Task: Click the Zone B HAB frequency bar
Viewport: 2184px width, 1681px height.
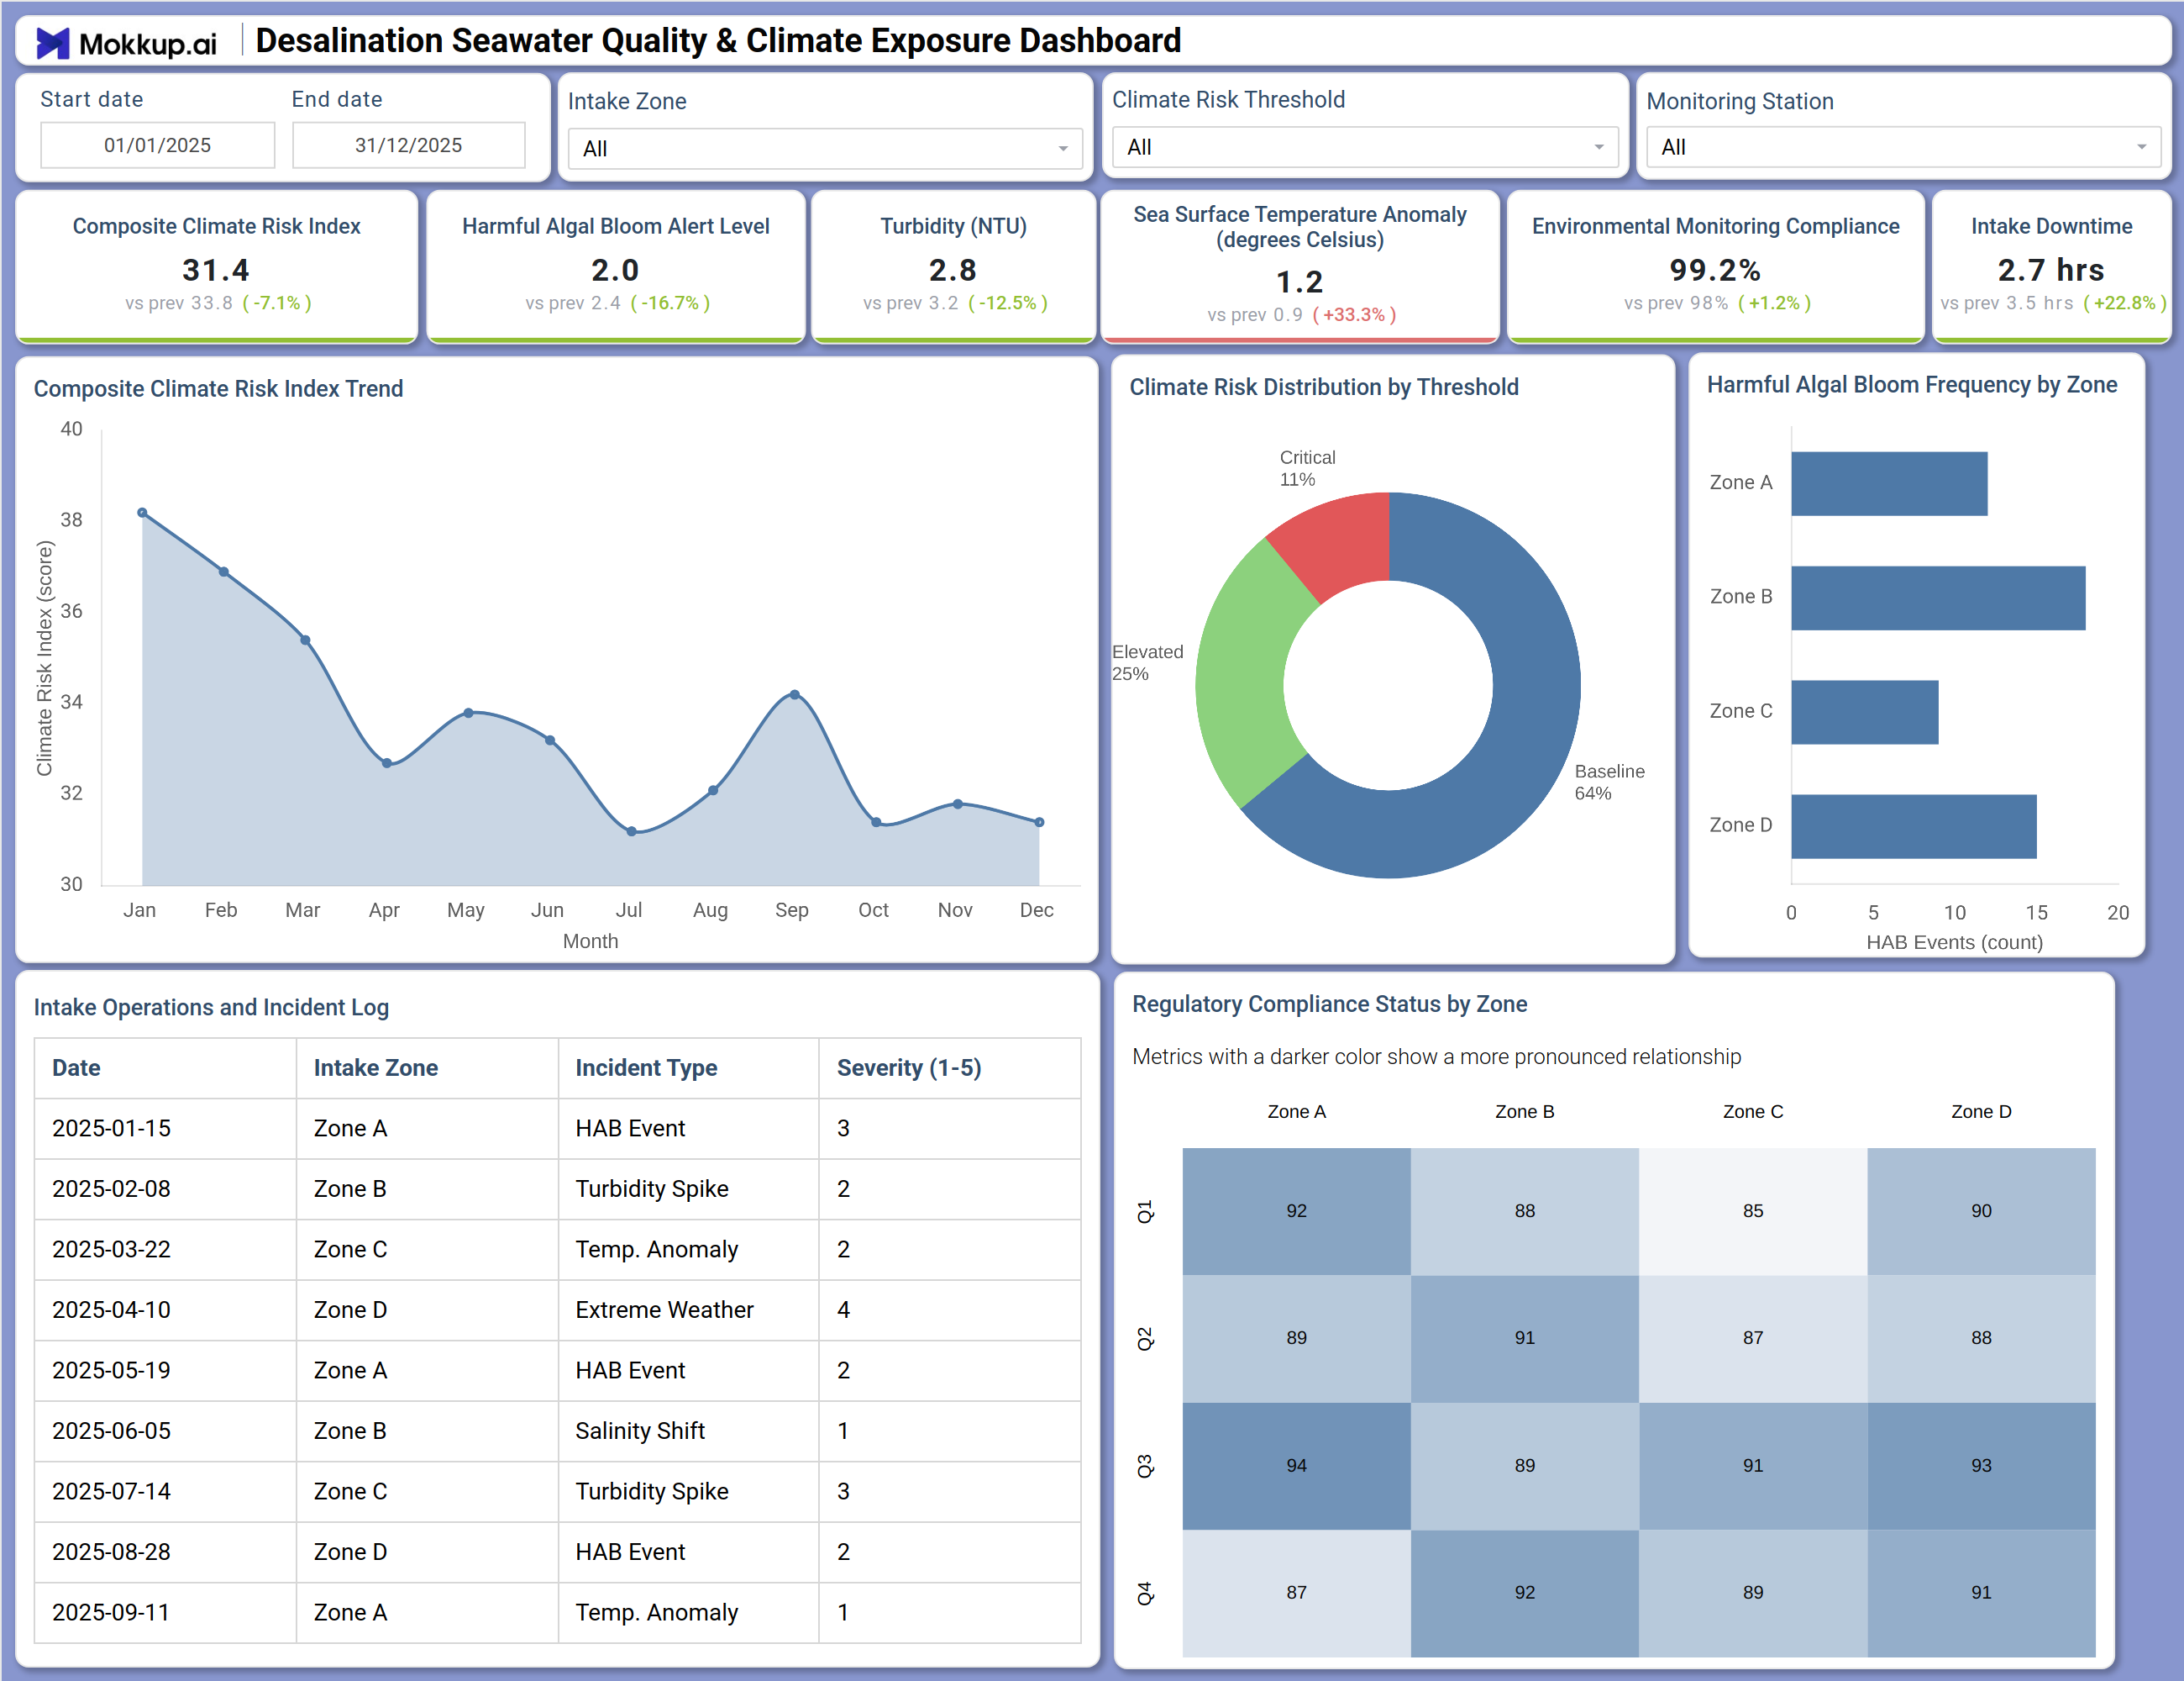Action: tap(1938, 598)
